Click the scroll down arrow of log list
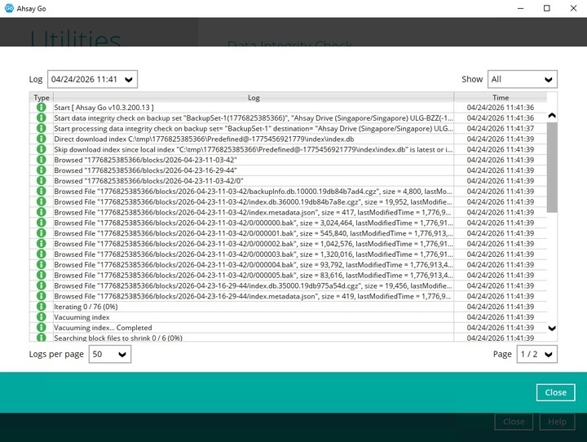Viewport: 587px width, 442px height. pos(552,329)
